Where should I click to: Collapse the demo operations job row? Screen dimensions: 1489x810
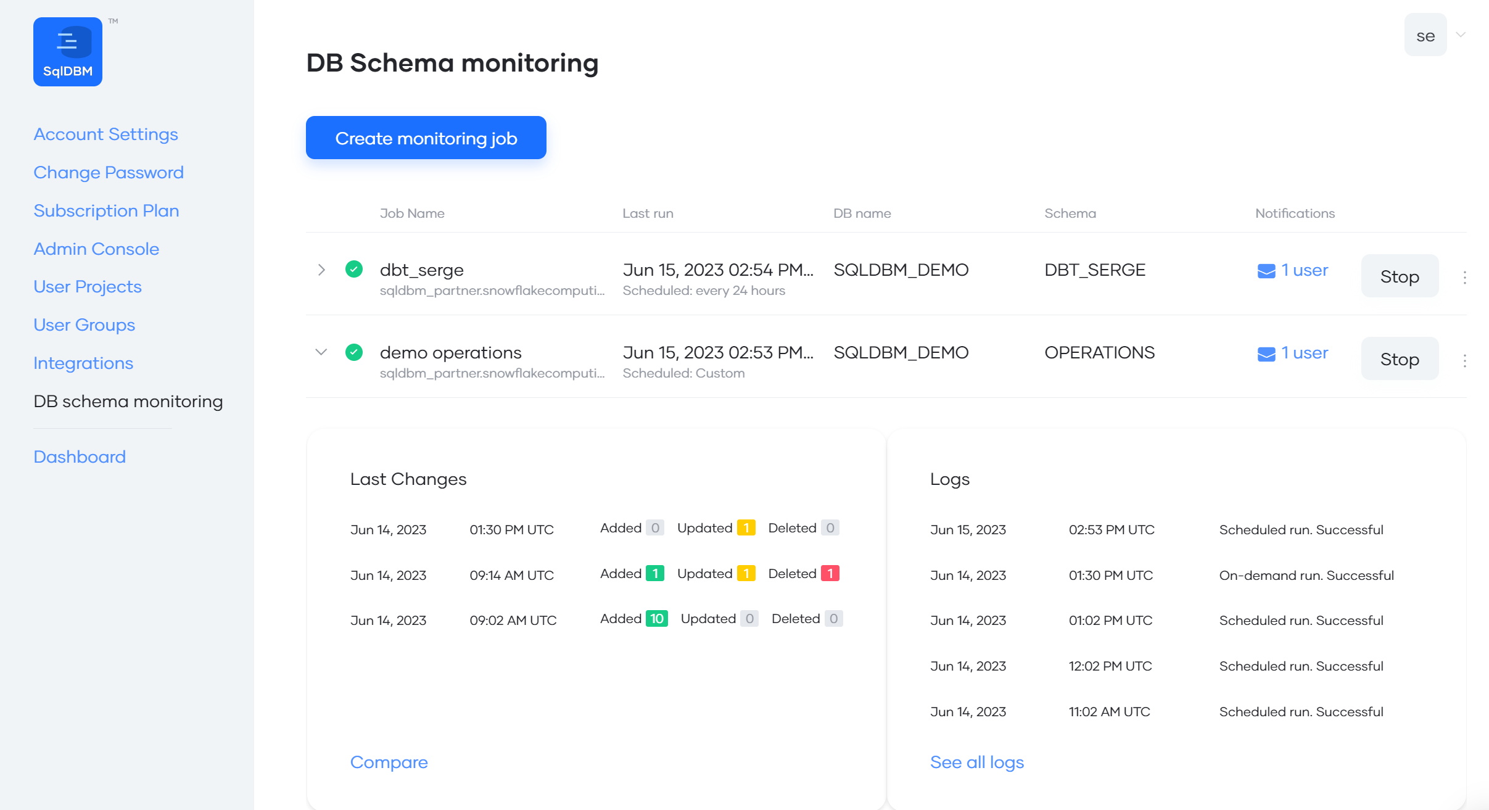click(321, 352)
